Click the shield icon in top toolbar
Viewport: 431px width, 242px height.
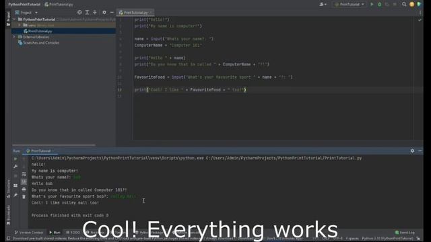[419, 5]
